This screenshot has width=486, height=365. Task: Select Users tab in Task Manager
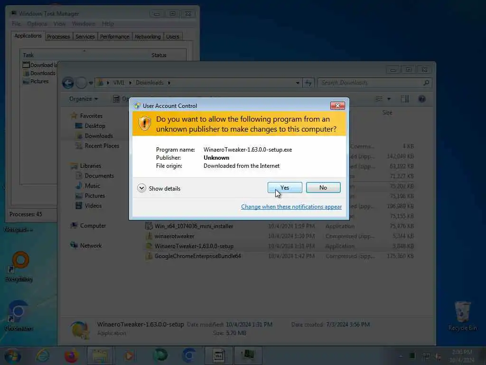pyautogui.click(x=172, y=37)
